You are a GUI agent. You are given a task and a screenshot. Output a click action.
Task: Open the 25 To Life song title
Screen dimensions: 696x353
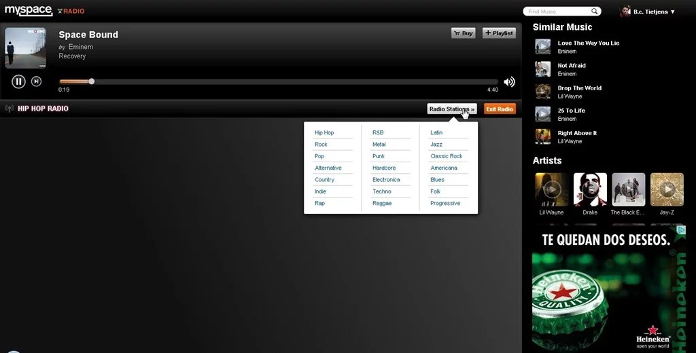click(x=571, y=111)
